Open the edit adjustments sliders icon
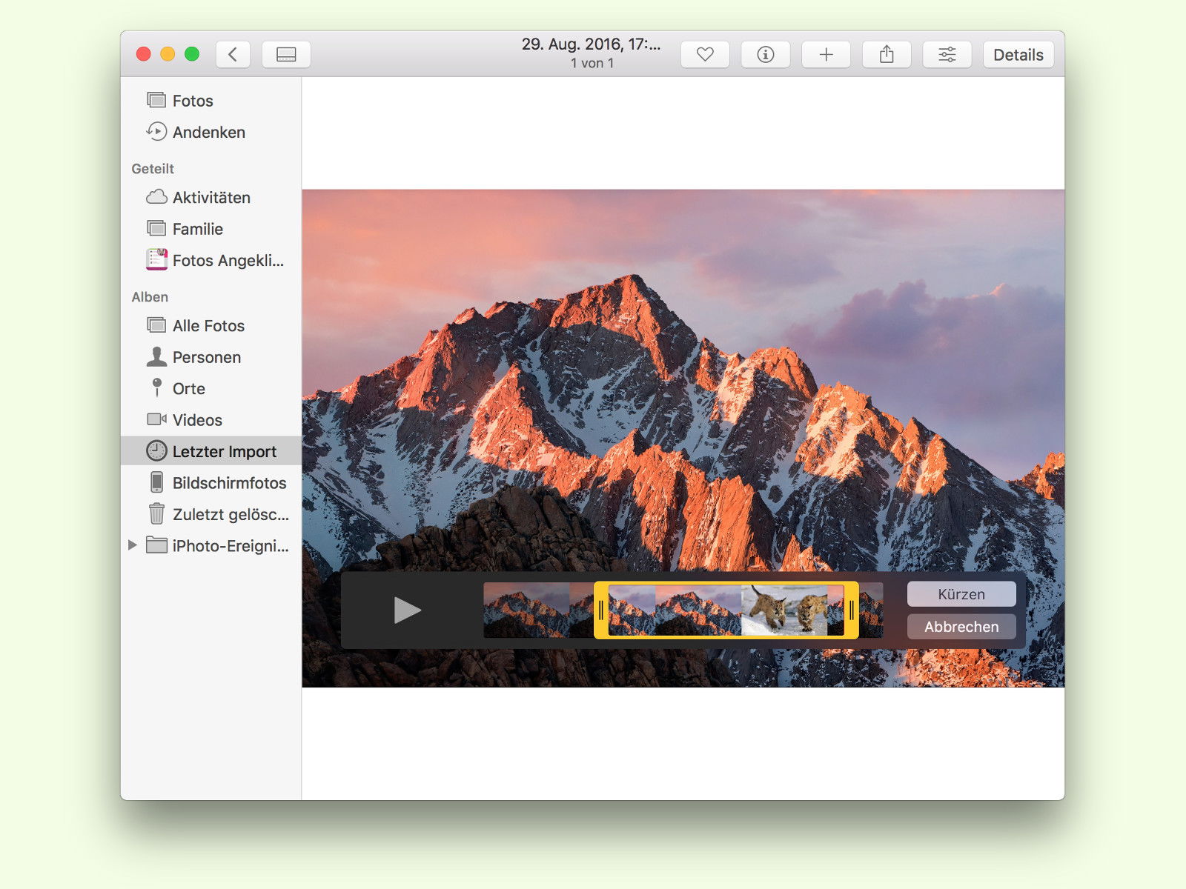 947,54
